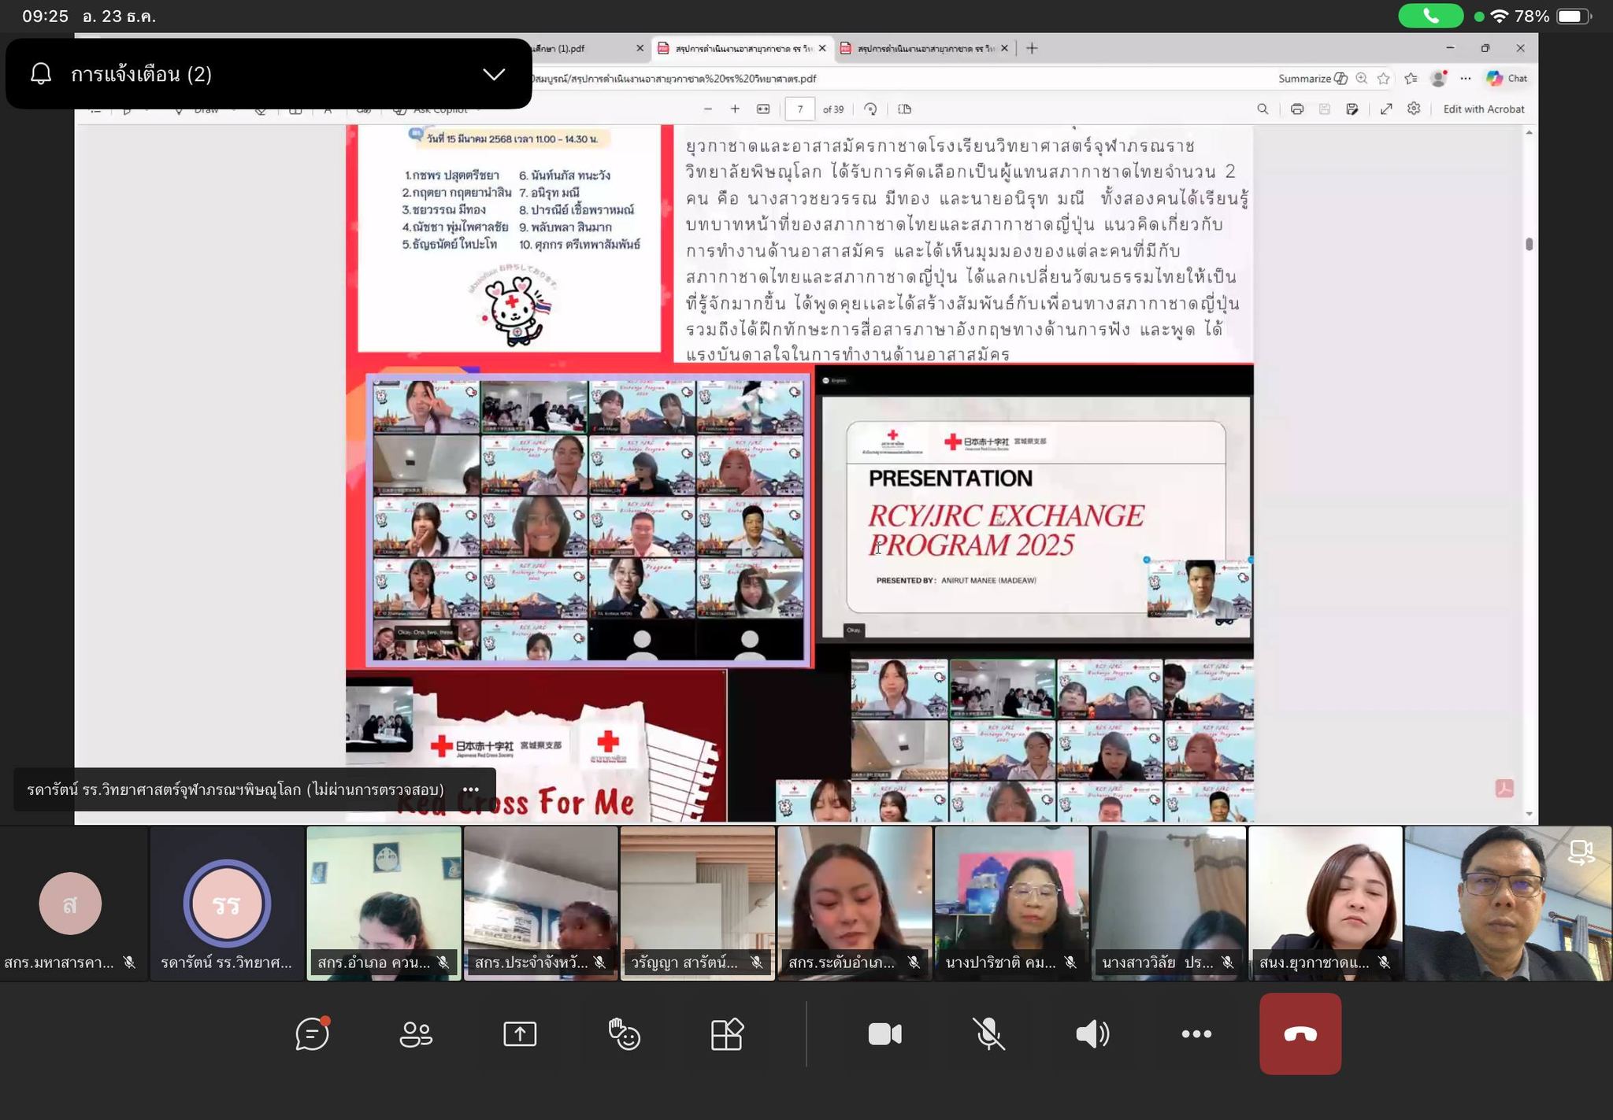Open options ellipsis beside presenter name label
1613x1120 pixels.
[471, 789]
